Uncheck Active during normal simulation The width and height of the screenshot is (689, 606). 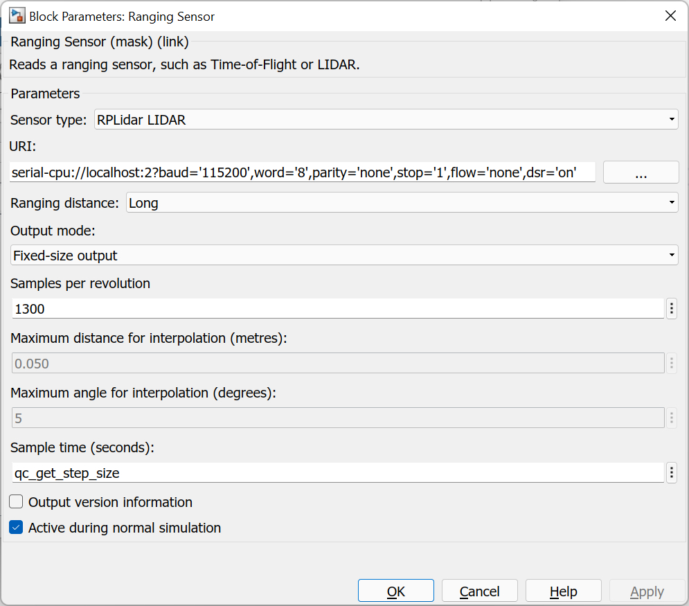click(x=17, y=528)
